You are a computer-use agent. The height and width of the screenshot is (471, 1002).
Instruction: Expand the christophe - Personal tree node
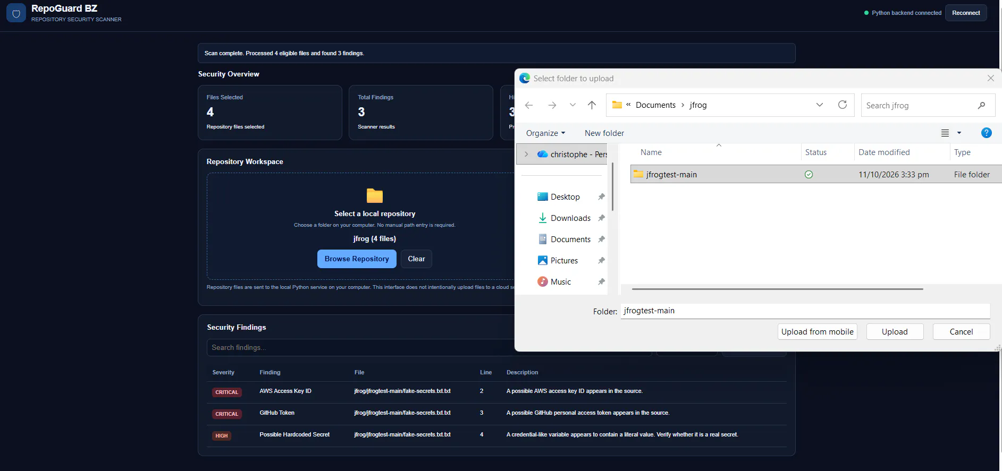526,155
